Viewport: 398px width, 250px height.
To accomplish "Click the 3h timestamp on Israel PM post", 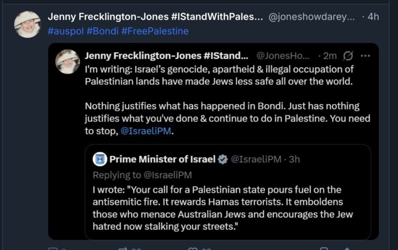I will [294, 159].
